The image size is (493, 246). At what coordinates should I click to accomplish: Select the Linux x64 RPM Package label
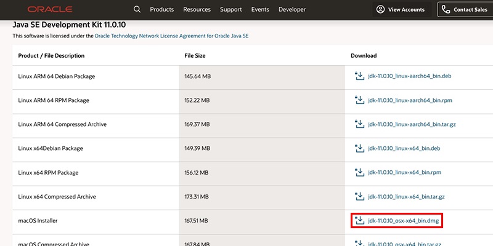tap(48, 173)
